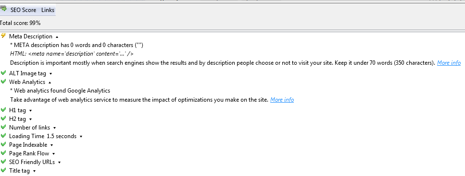465x176 pixels.
Task: Click the Take advantage of web analytics sentence
Action: 139,100
